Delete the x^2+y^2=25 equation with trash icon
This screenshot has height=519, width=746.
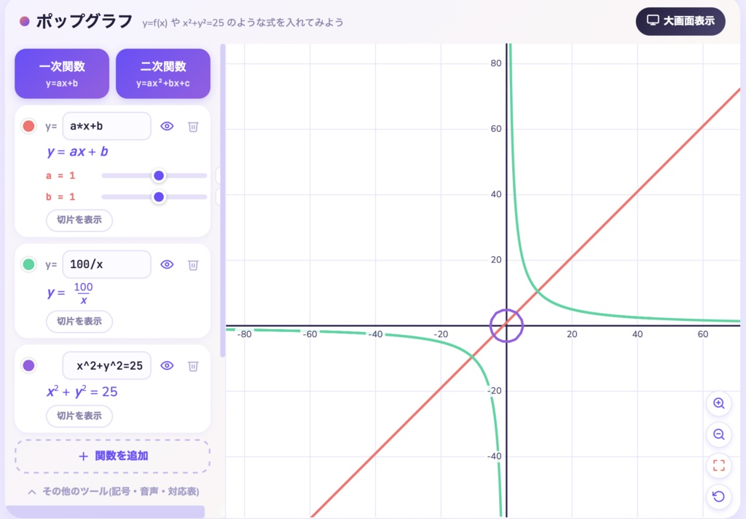(x=193, y=366)
